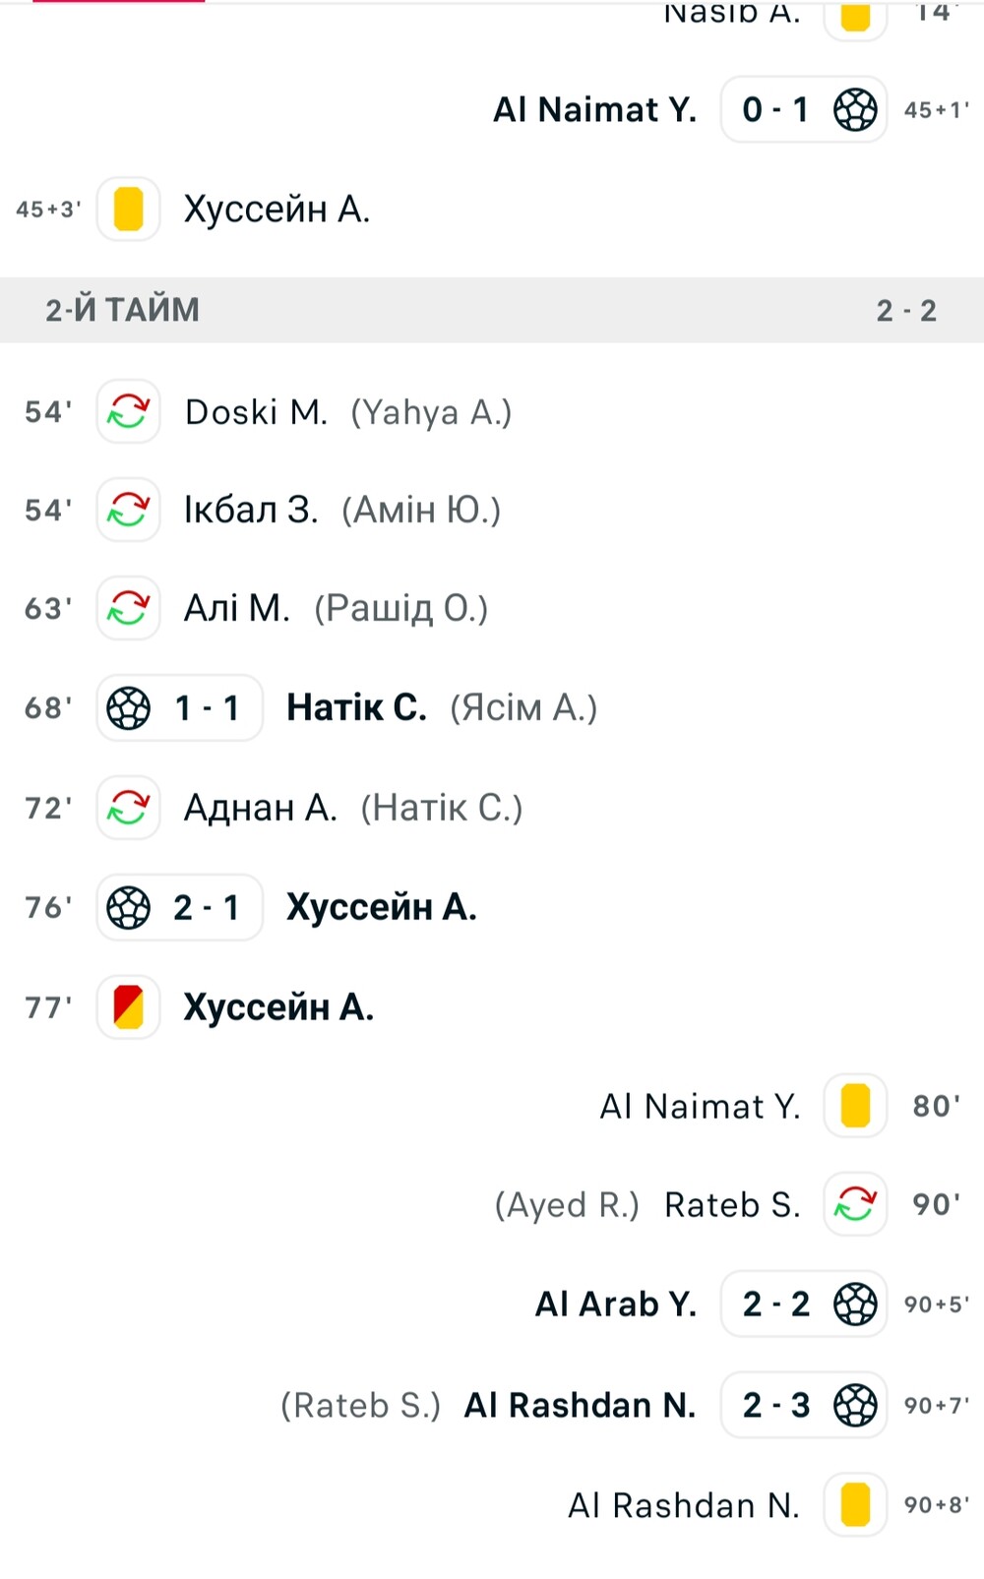
Task: Tap the yellow card icon at 45+3'
Action: (x=128, y=209)
